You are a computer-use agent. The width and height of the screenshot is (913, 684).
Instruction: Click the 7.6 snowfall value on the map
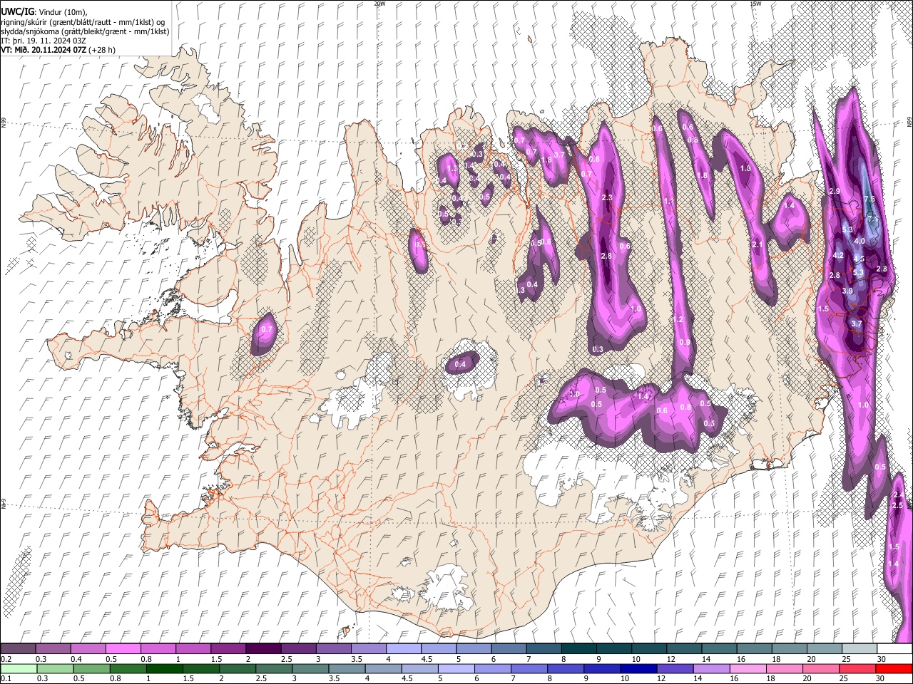pos(869,199)
